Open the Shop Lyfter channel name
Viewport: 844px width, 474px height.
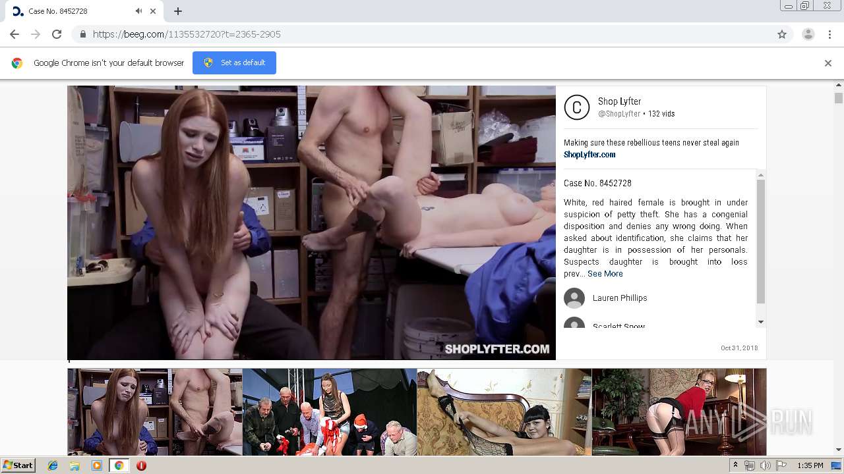point(619,101)
